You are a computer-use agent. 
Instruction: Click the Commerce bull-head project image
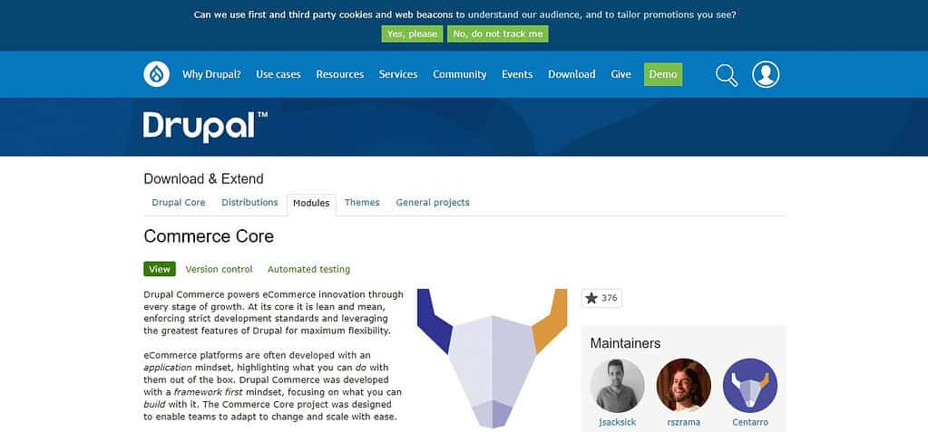492,358
